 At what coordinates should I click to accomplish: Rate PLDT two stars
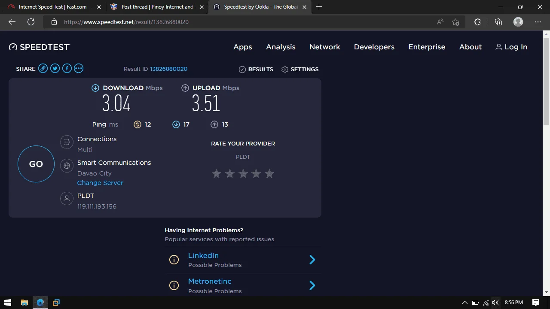230,173
